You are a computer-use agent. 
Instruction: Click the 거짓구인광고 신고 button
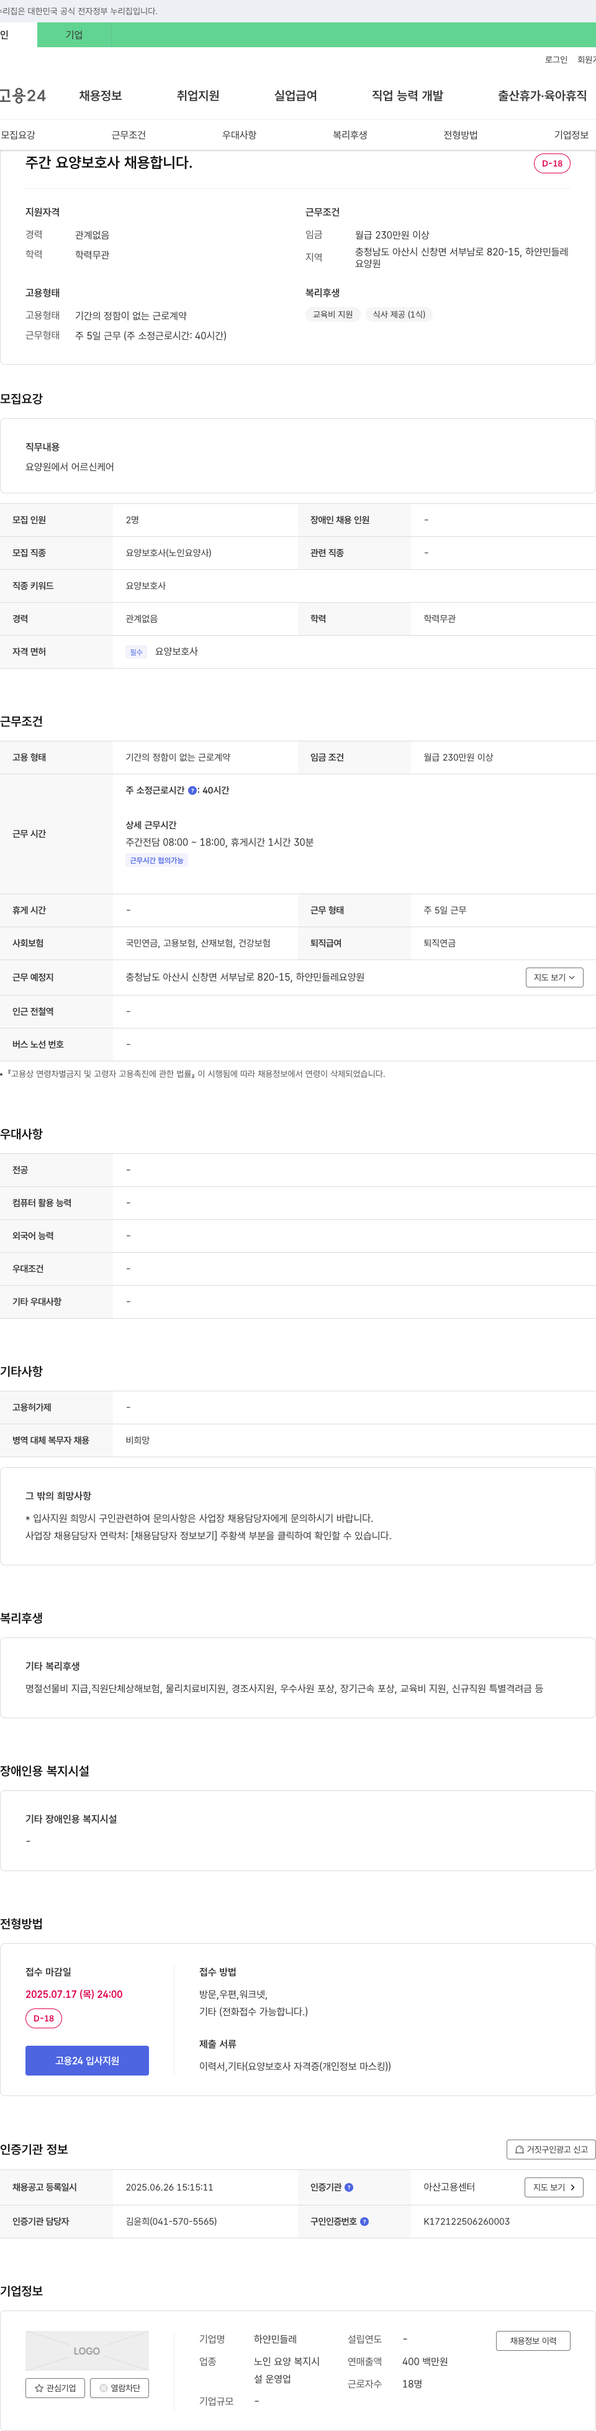551,2149
